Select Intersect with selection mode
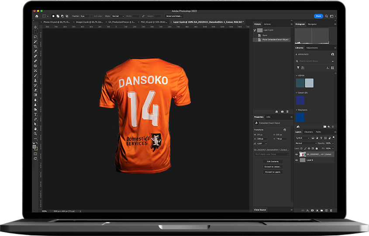 [x=67, y=16]
